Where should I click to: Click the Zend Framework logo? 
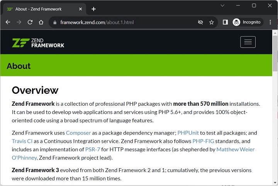tap(38, 42)
